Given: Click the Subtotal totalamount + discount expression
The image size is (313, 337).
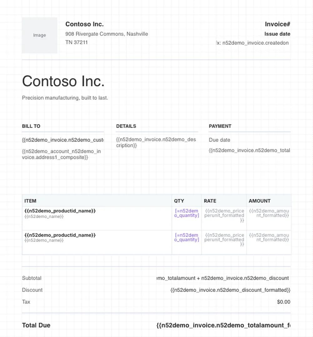Looking at the screenshot, I should click(x=223, y=278).
